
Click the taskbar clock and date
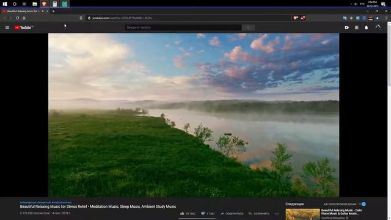[x=373, y=4]
